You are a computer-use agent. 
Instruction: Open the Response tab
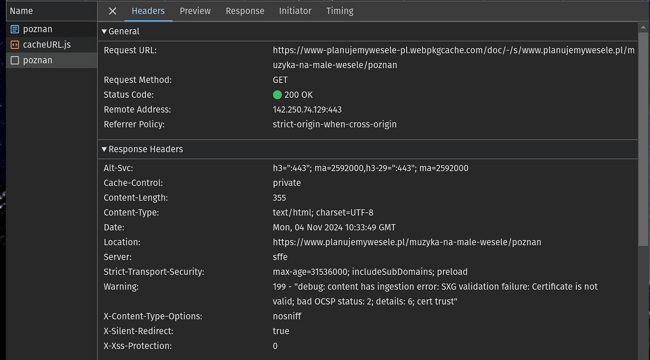[245, 11]
